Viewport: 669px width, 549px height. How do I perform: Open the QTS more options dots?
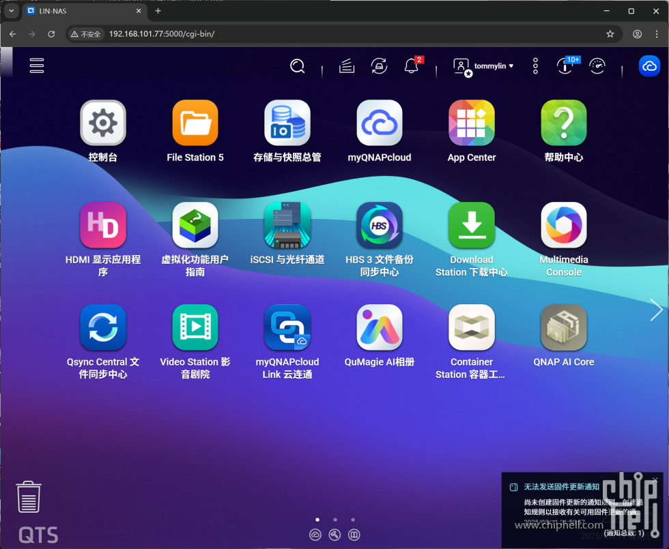click(535, 66)
